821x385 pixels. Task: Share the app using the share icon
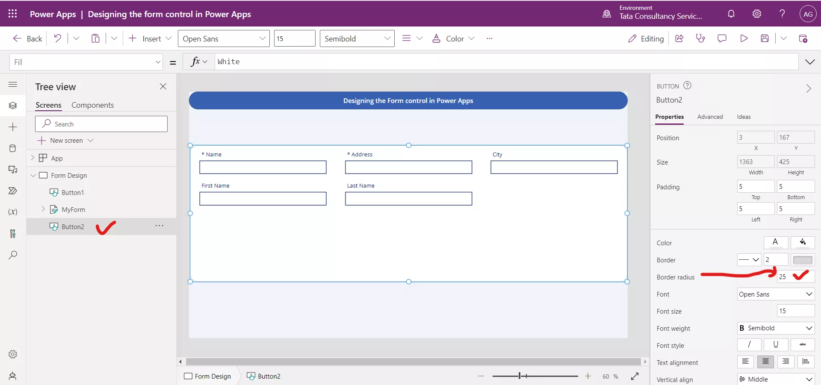coord(679,38)
